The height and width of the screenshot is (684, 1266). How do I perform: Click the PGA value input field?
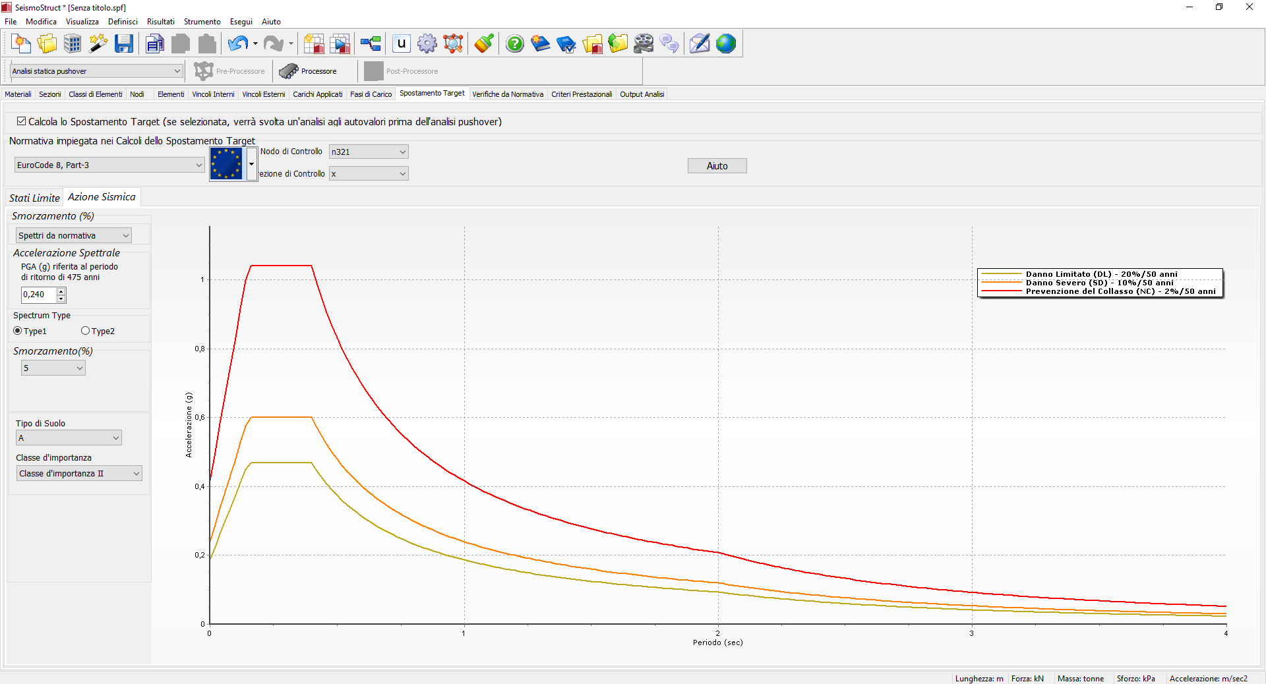click(x=39, y=295)
